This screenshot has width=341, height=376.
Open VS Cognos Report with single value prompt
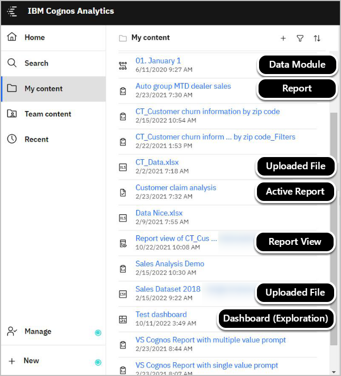207,365
